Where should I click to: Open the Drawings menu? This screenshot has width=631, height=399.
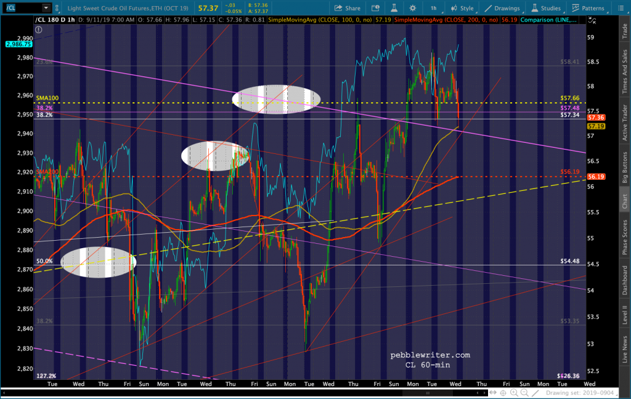(503, 8)
